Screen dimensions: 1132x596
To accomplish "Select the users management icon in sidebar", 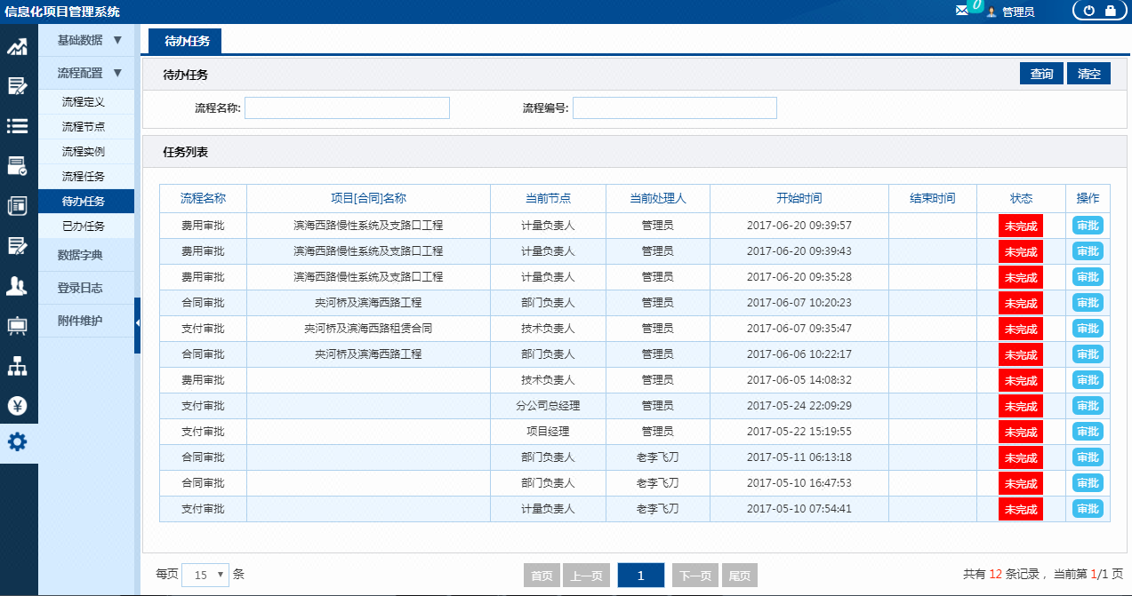I will 18,284.
